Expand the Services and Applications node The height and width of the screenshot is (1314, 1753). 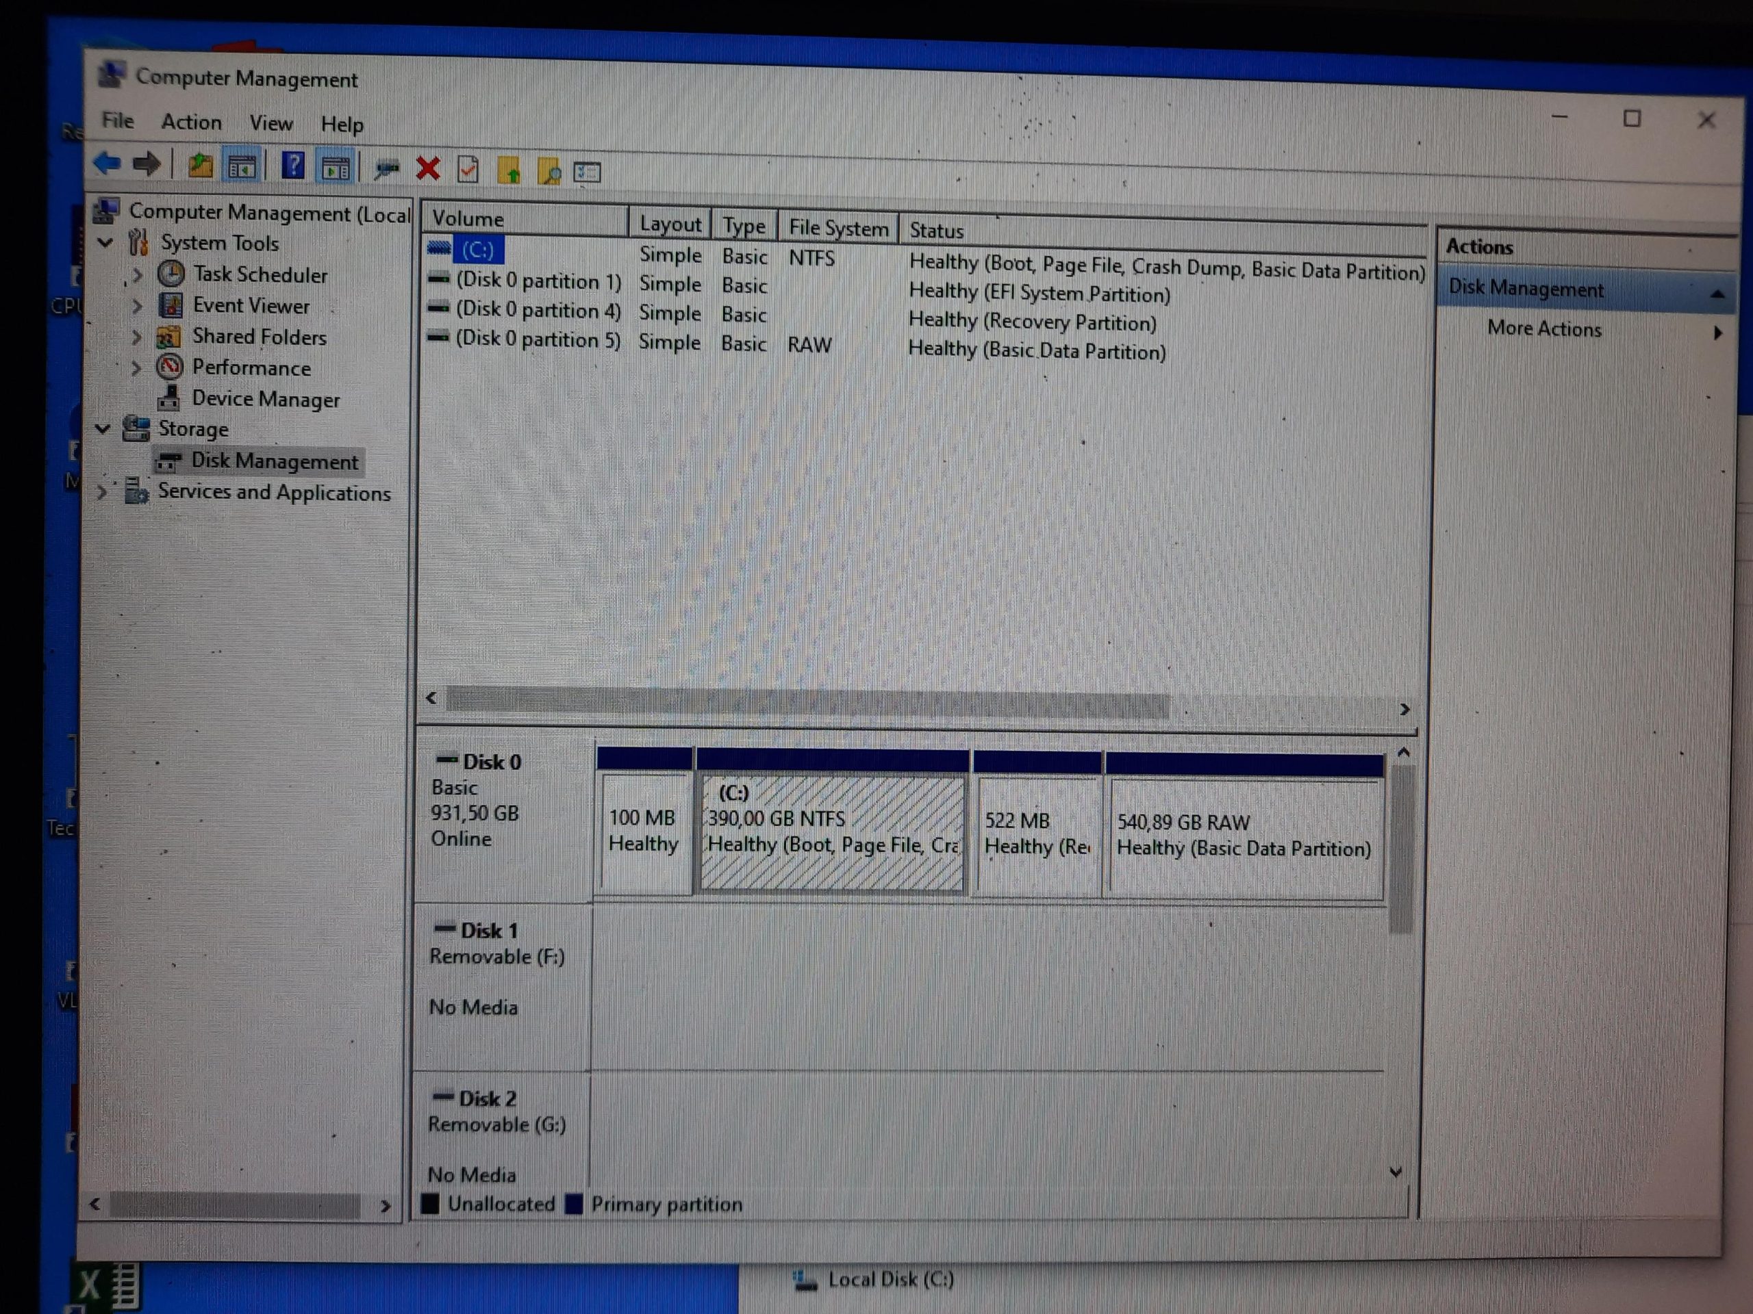click(x=101, y=491)
